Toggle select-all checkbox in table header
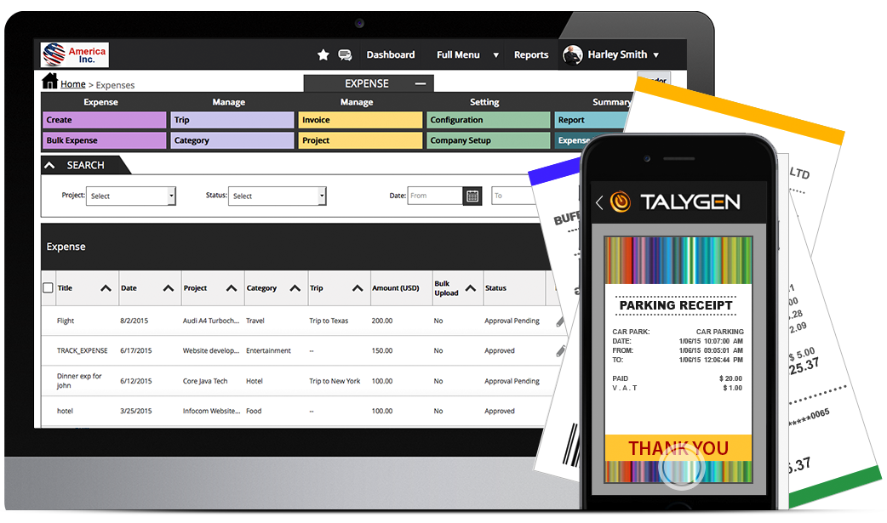The image size is (887, 523). [48, 287]
